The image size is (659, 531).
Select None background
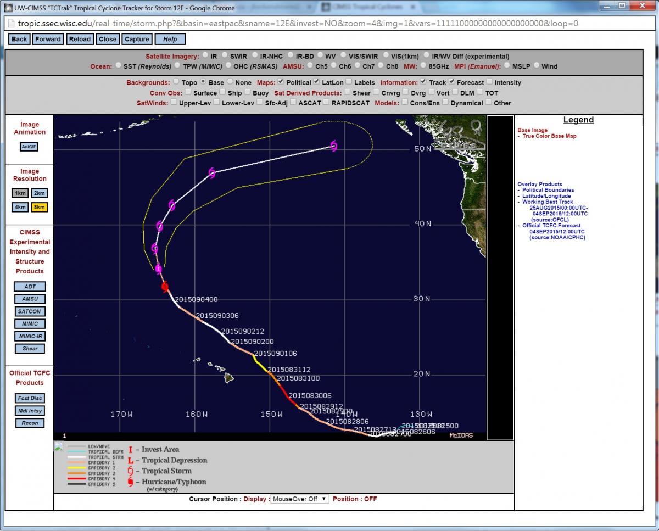point(230,82)
